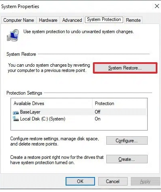Cancel the System Properties dialog
The image size is (161, 192).
coord(113,181)
